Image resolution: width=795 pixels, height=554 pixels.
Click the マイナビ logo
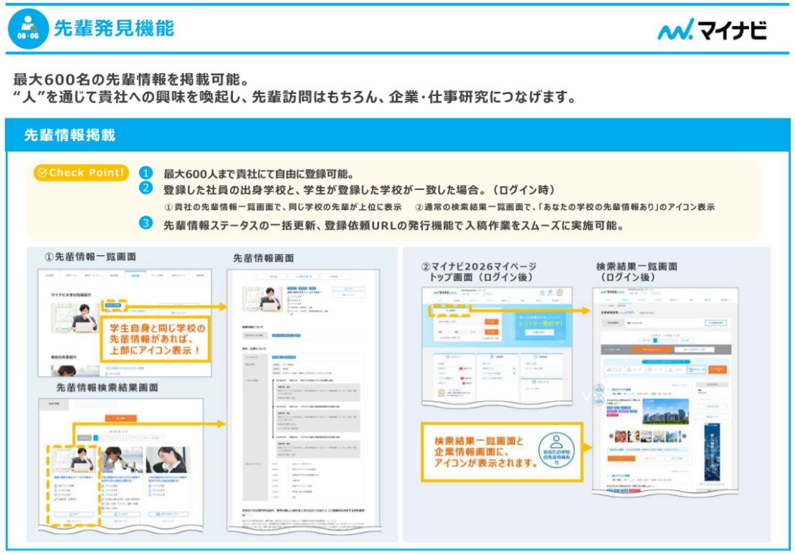click(712, 29)
